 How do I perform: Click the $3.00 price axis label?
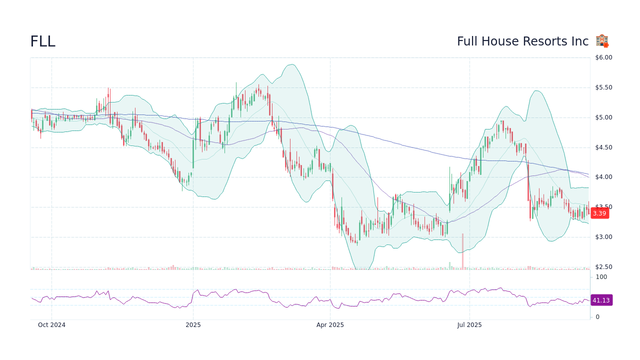[603, 237]
